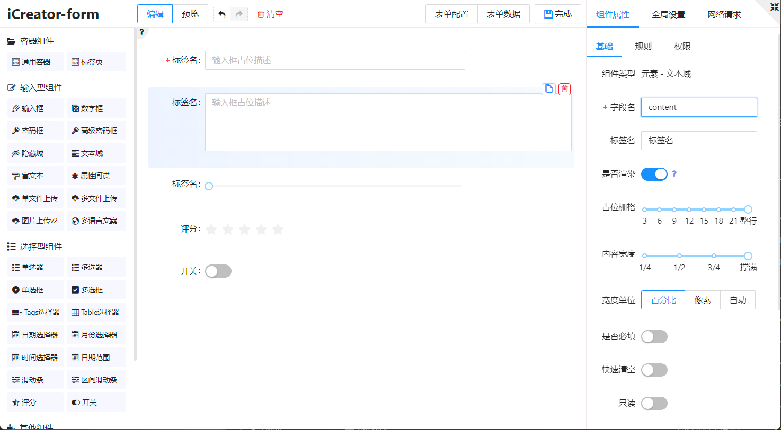Image resolution: width=781 pixels, height=430 pixels.
Task: Set 内容宽度 slider to 1/2
Action: 679,256
